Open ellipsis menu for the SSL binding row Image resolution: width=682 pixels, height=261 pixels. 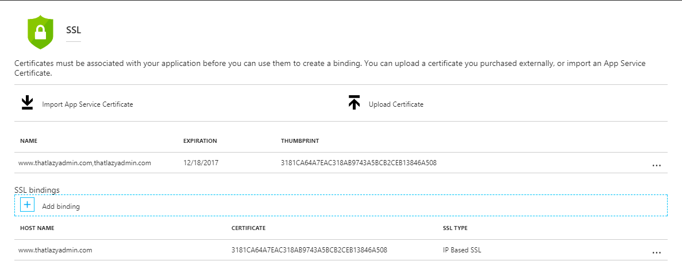point(657,252)
